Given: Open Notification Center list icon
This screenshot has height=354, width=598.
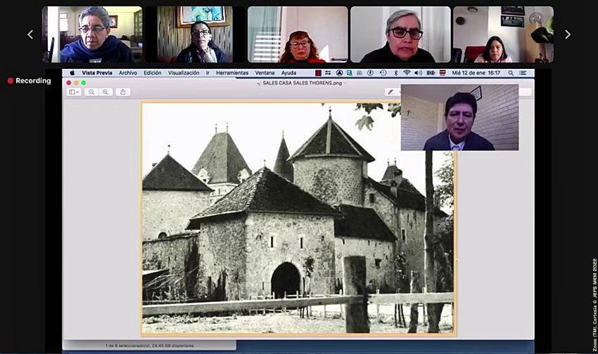Looking at the screenshot, I should (523, 73).
